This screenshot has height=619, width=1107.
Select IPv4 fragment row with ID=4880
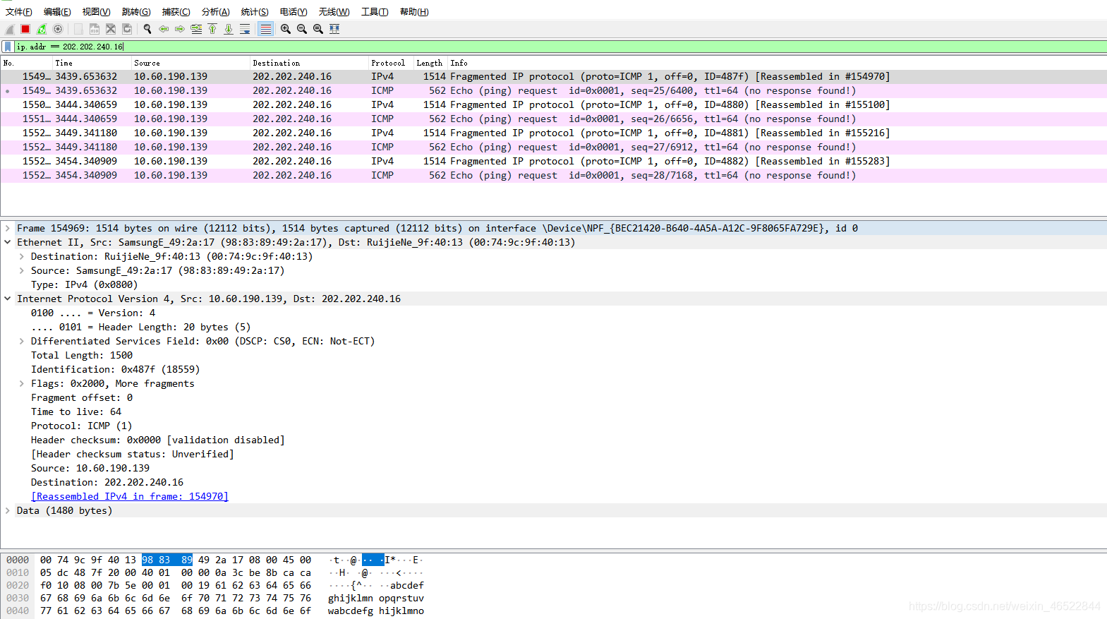tap(553, 104)
